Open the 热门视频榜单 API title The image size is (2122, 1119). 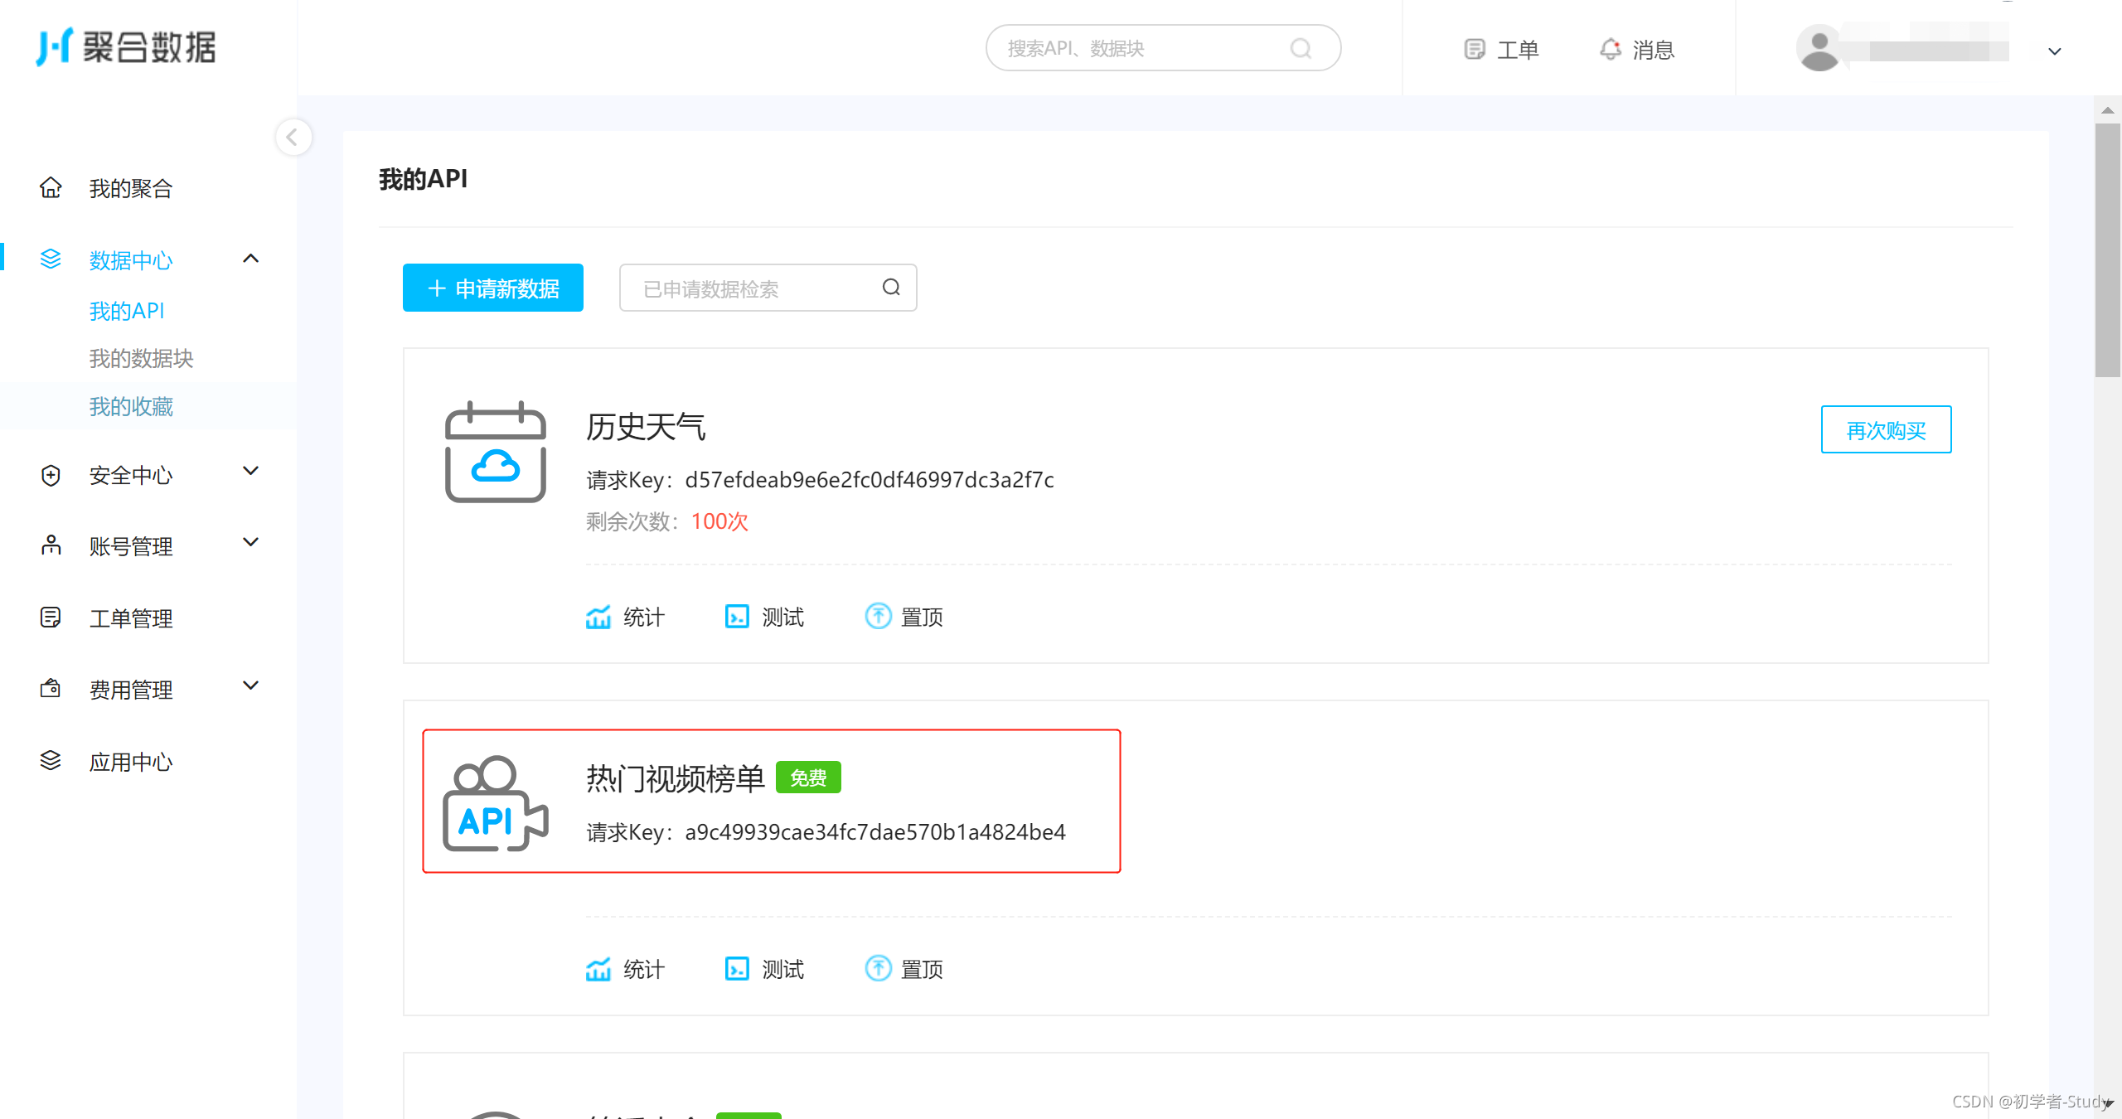point(675,778)
